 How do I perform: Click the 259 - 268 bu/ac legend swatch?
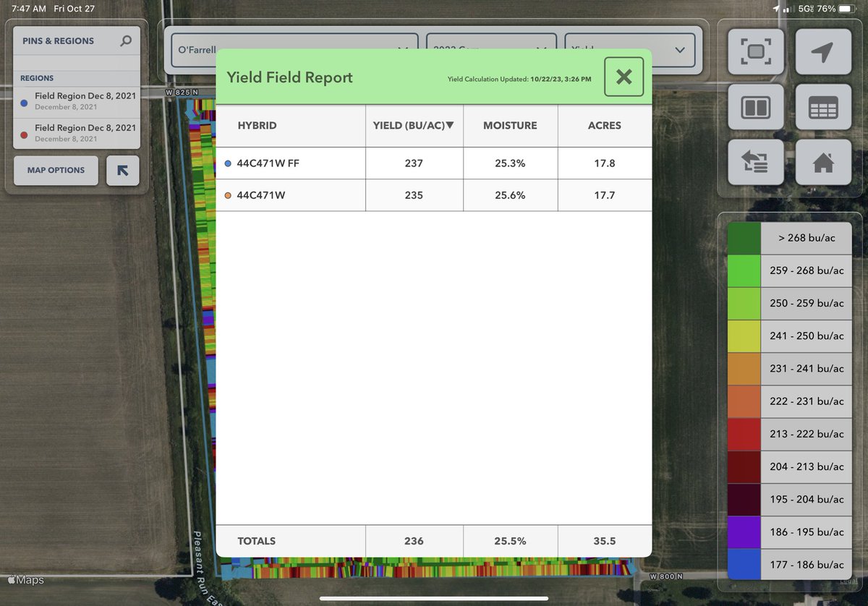tap(744, 270)
